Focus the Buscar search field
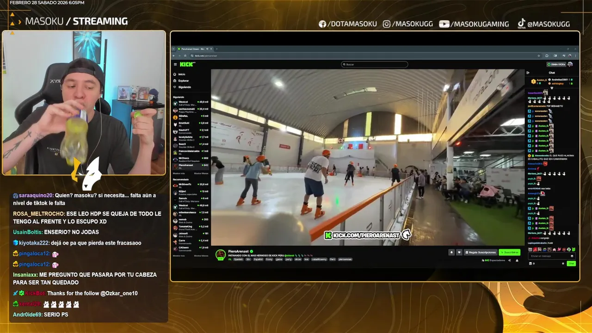This screenshot has width=592, height=333. point(375,64)
